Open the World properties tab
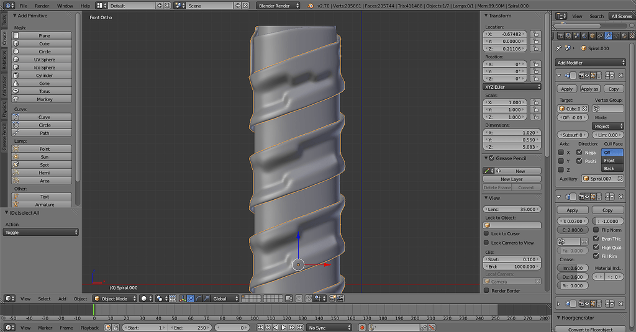The image size is (636, 332). 584,36
